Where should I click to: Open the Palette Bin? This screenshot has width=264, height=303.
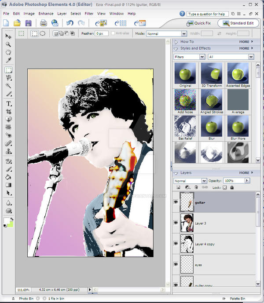[238, 299]
